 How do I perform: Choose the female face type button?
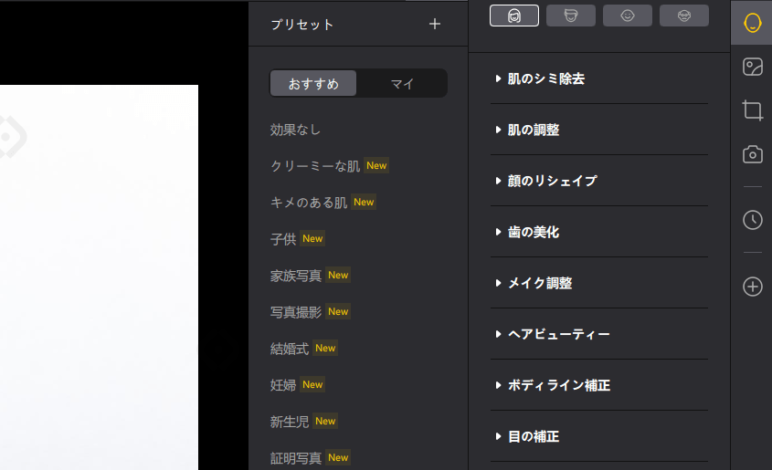pyautogui.click(x=514, y=16)
